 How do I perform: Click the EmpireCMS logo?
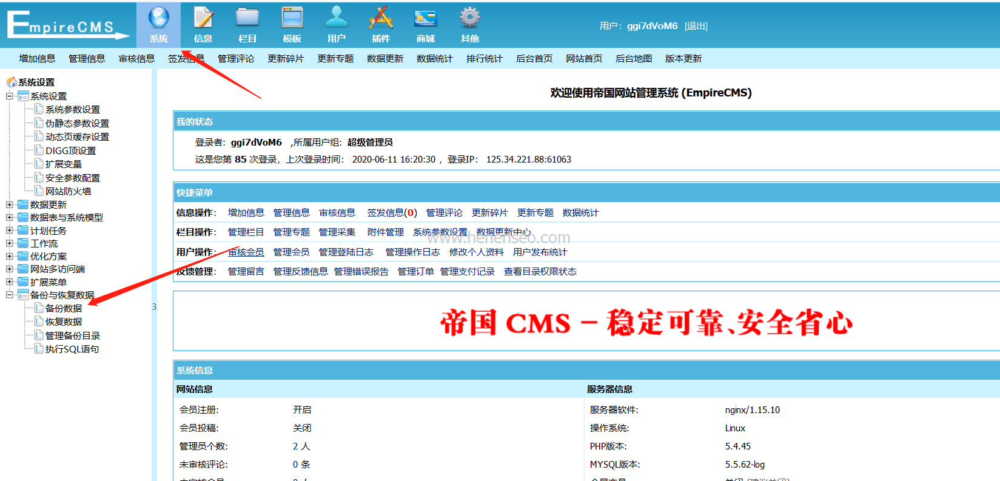point(68,25)
